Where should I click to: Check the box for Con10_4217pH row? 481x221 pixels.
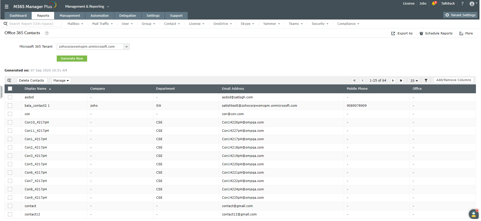(10, 122)
